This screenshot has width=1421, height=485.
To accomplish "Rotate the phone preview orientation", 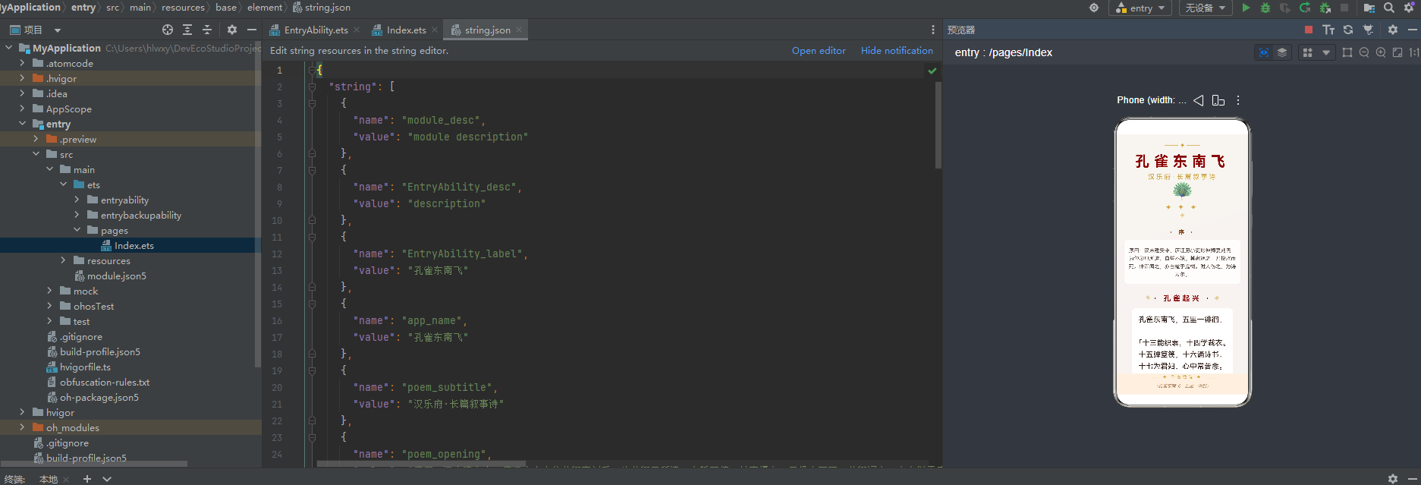I will pos(1218,100).
